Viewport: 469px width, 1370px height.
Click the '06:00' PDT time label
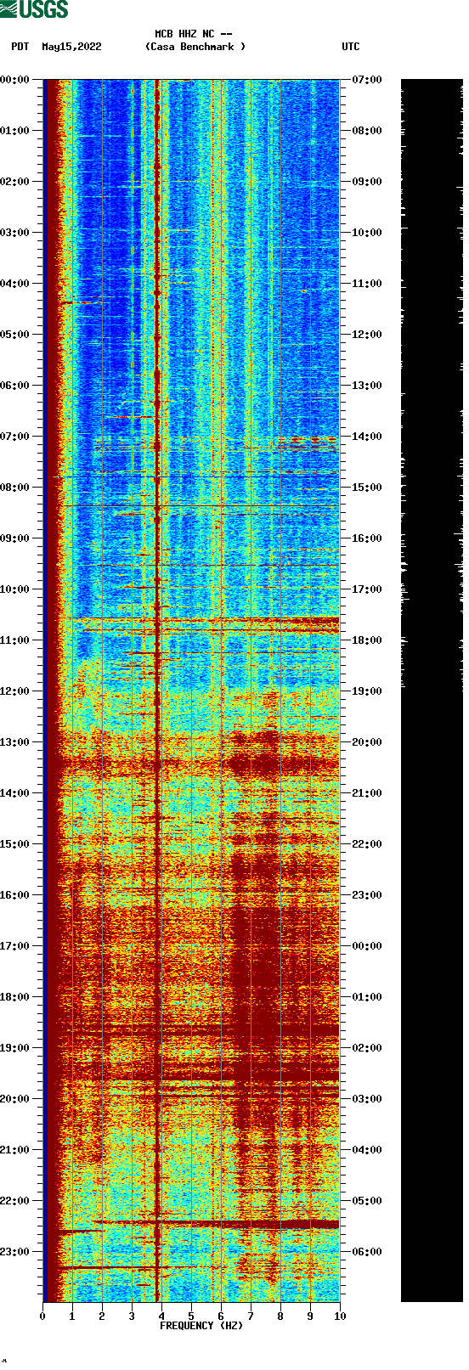pos(14,386)
